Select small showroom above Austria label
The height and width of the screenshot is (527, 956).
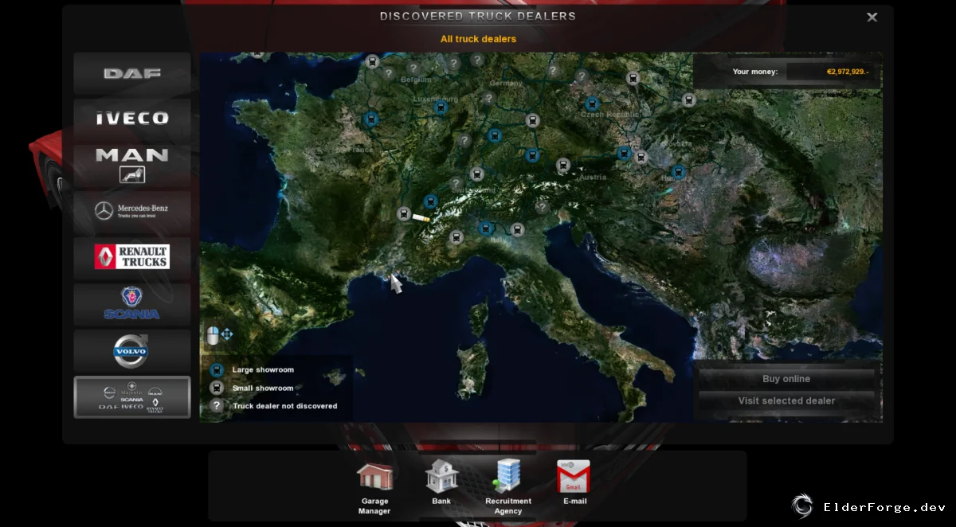click(564, 166)
